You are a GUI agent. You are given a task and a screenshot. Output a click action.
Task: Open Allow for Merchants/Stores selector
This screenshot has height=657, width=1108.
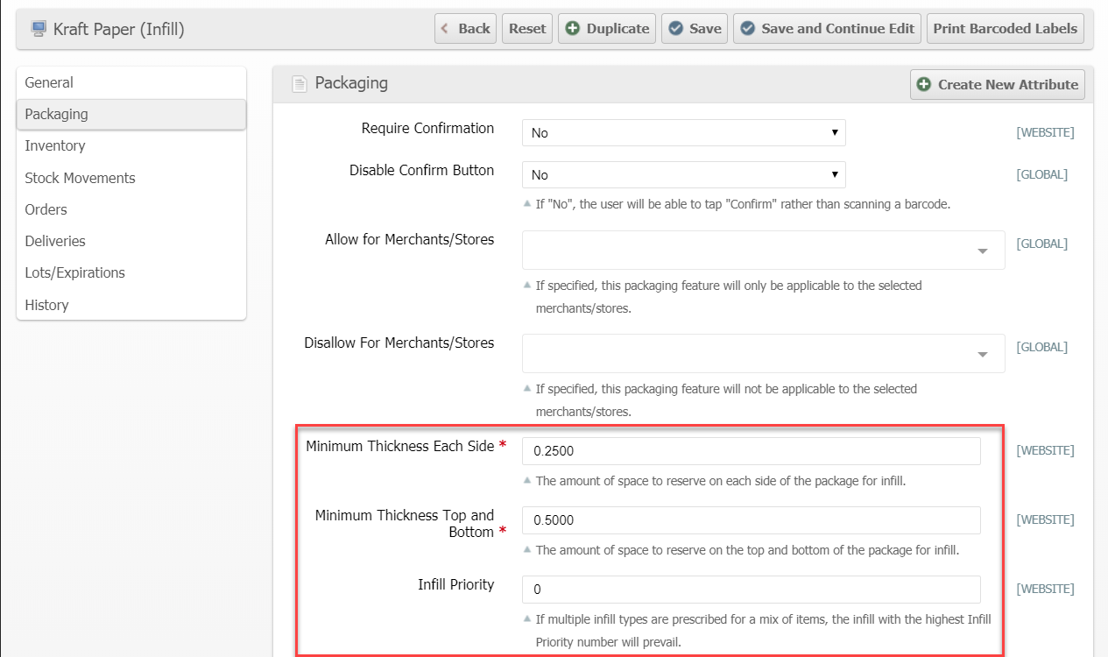[763, 251]
